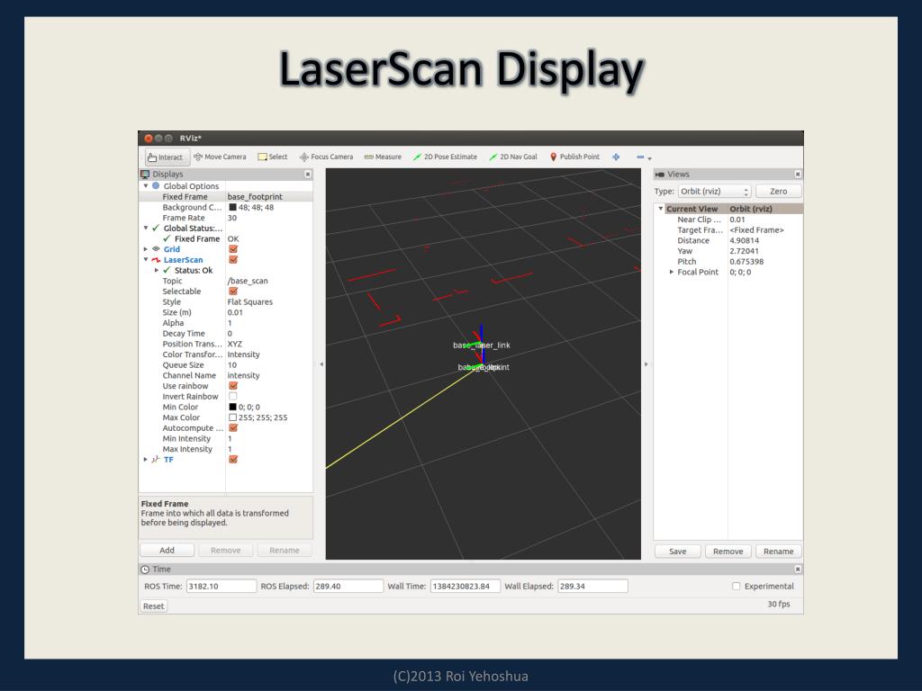The width and height of the screenshot is (922, 691).
Task: Enable the Experimental checkbox
Action: tap(736, 587)
